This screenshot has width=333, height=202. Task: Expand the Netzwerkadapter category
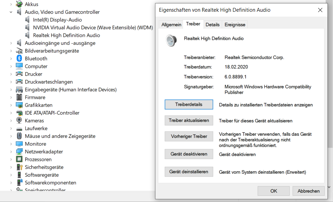[x=11, y=152]
